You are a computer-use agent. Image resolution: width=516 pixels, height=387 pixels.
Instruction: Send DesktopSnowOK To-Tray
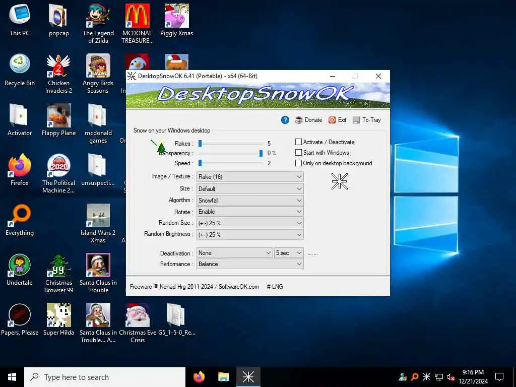pos(367,120)
